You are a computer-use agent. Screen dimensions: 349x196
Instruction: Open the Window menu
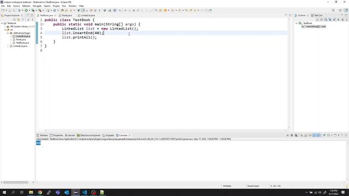tap(73, 6)
